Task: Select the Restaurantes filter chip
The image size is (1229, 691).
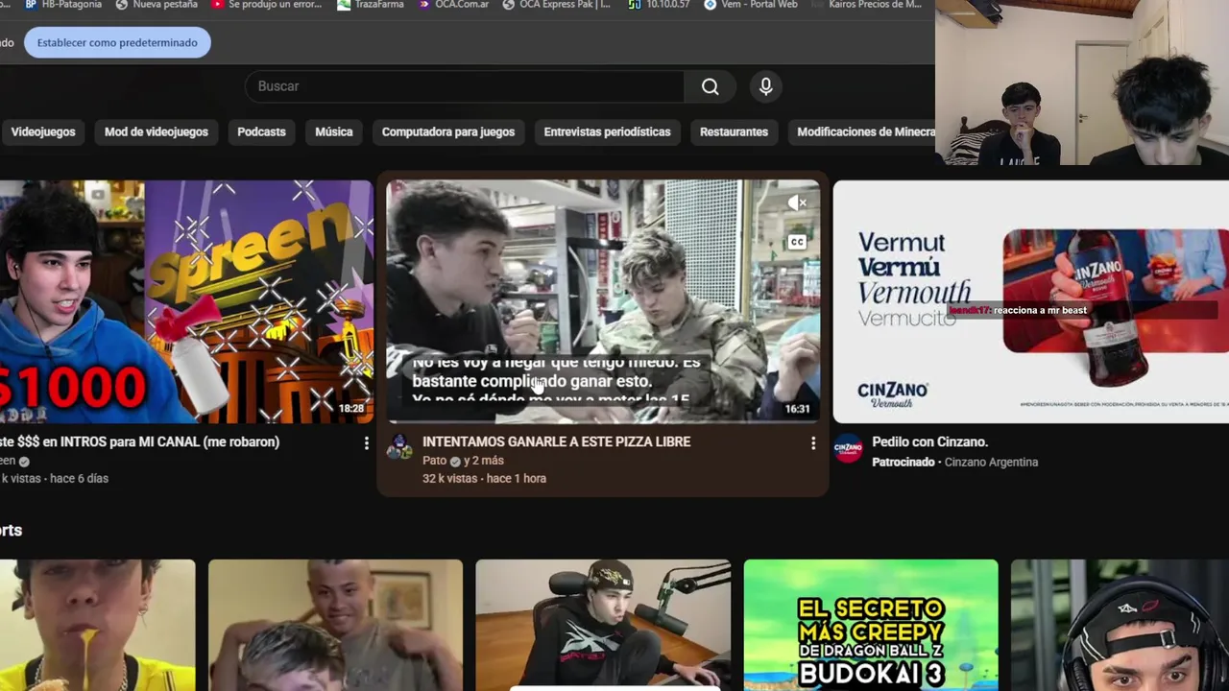Action: [x=734, y=131]
